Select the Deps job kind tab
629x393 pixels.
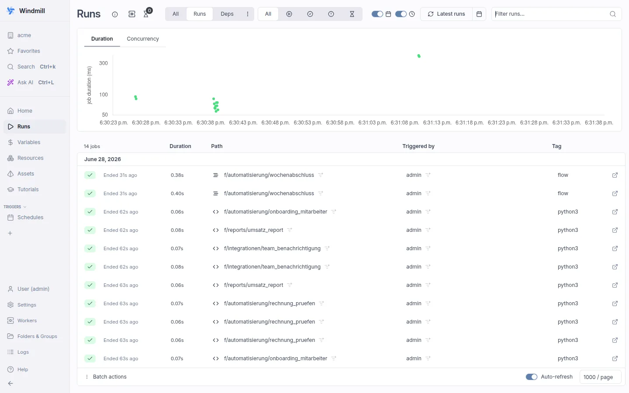pos(227,14)
